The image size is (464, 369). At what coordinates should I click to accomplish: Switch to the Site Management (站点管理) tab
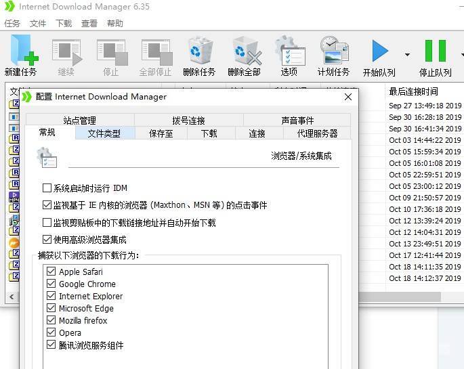click(80, 120)
